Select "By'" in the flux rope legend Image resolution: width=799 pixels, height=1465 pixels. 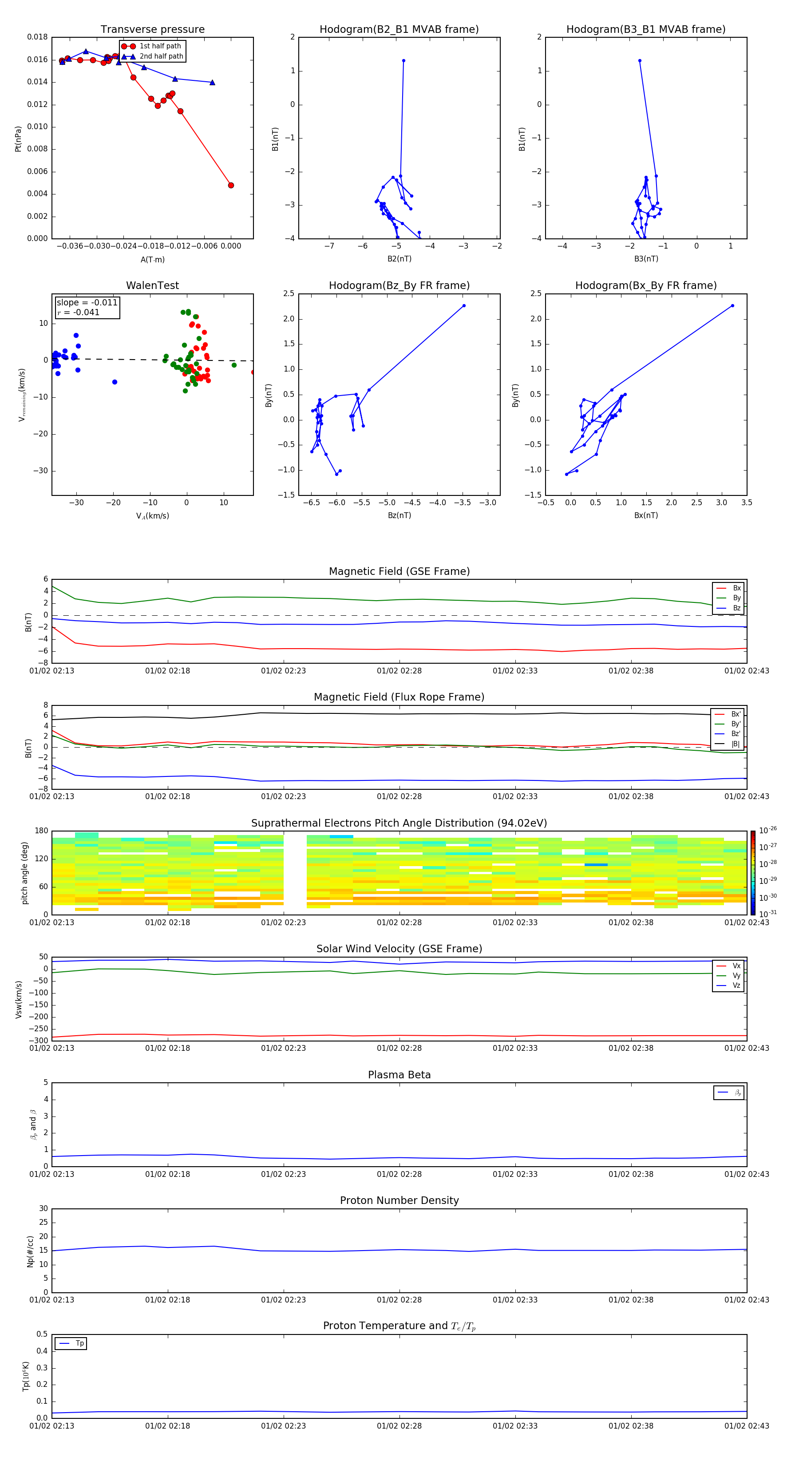point(736,724)
